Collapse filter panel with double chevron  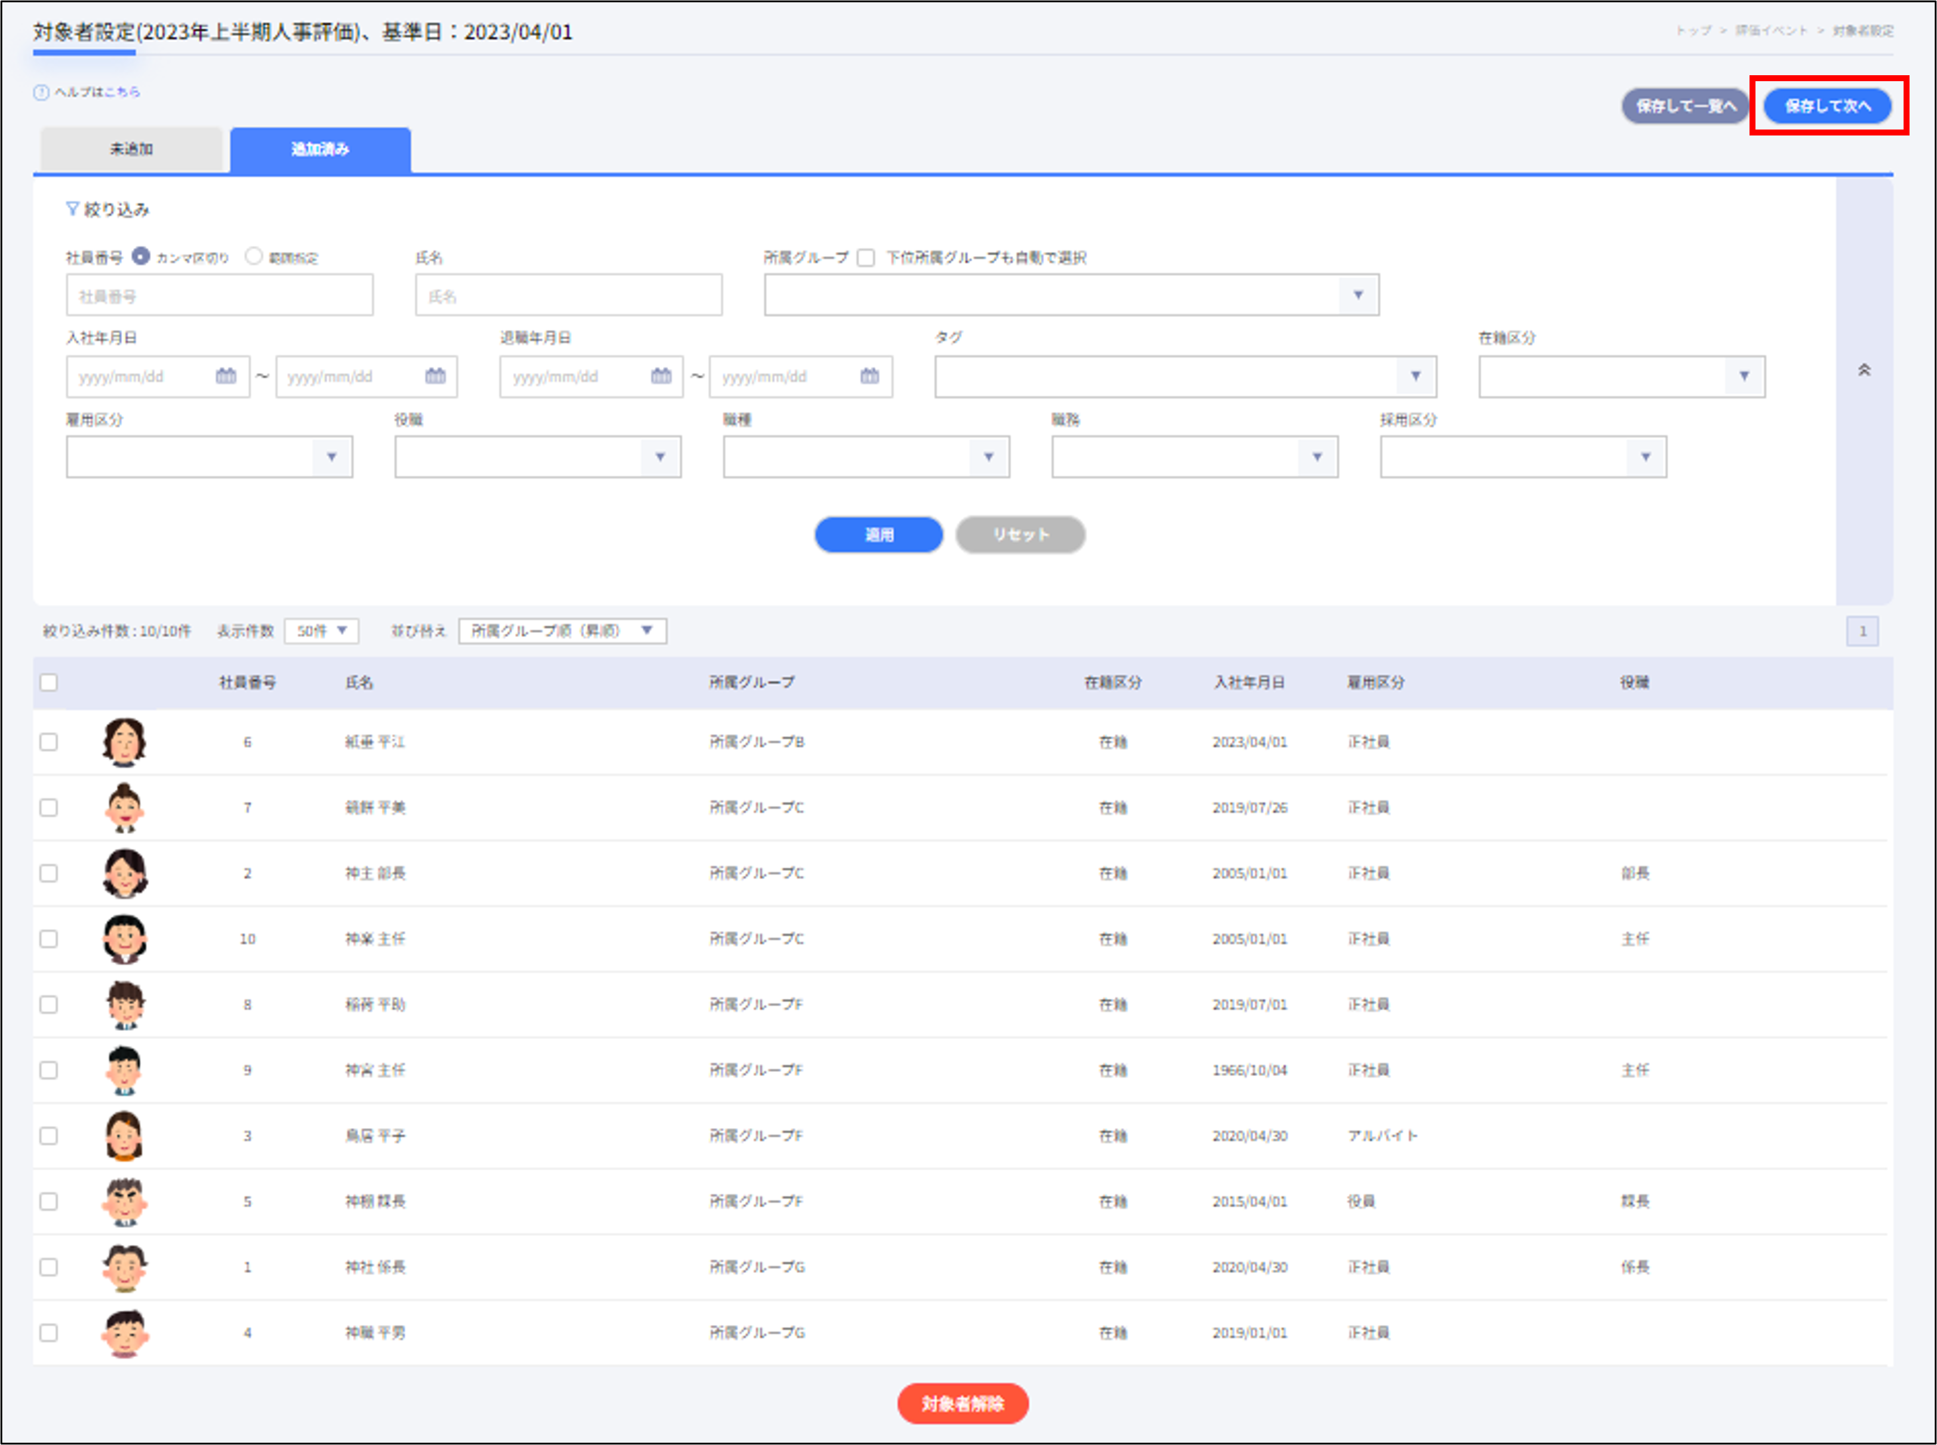pyautogui.click(x=1864, y=370)
